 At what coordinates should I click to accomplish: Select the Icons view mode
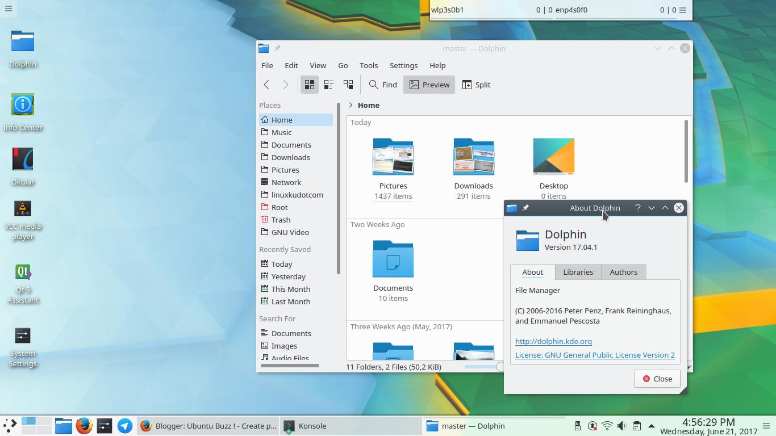coord(310,84)
